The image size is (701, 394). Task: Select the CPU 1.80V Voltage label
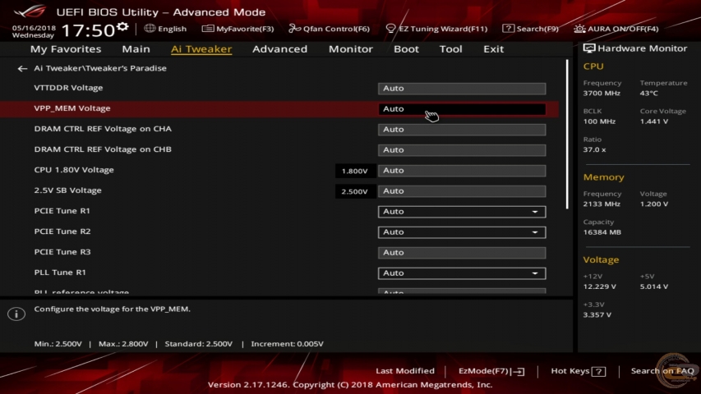(74, 170)
